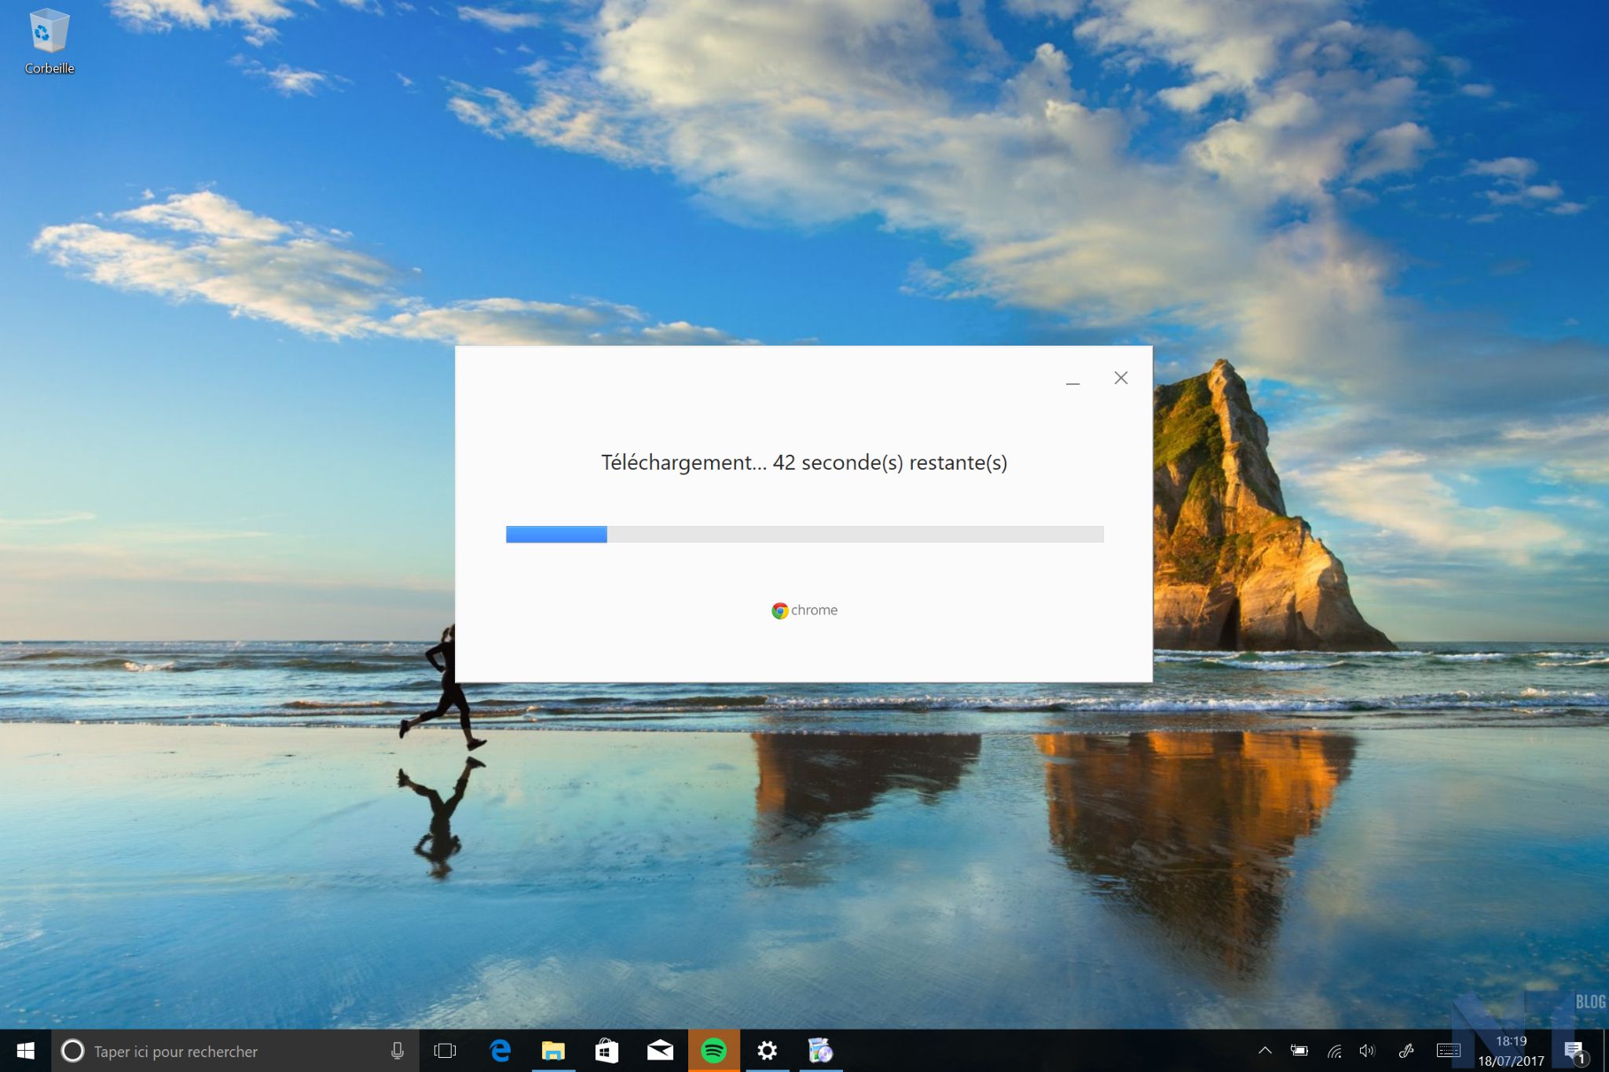Image resolution: width=1609 pixels, height=1072 pixels.
Task: Click the Cortana search circle icon
Action: [x=72, y=1051]
